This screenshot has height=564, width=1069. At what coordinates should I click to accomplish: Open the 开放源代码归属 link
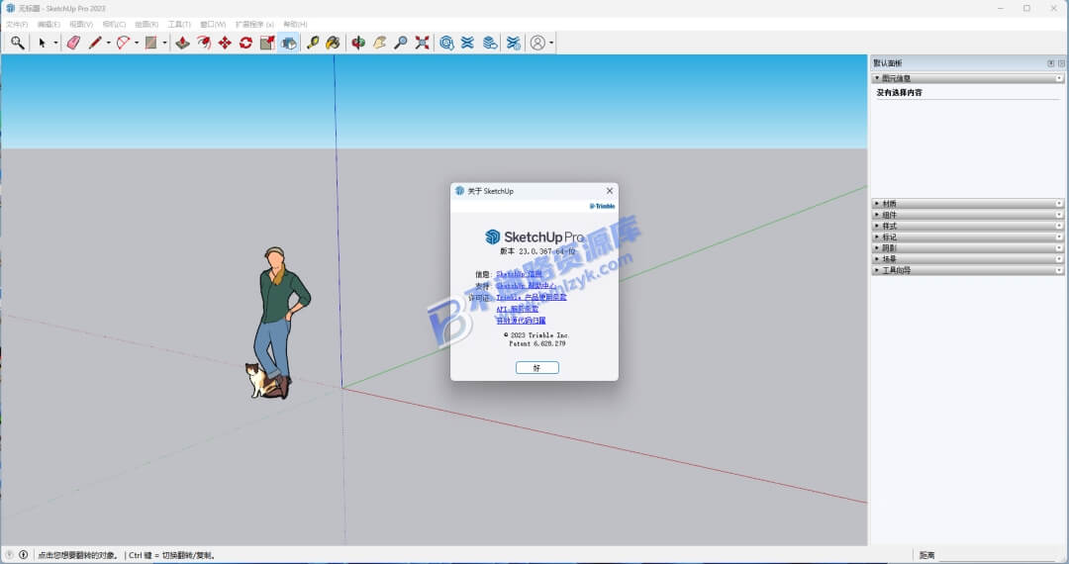pos(521,321)
